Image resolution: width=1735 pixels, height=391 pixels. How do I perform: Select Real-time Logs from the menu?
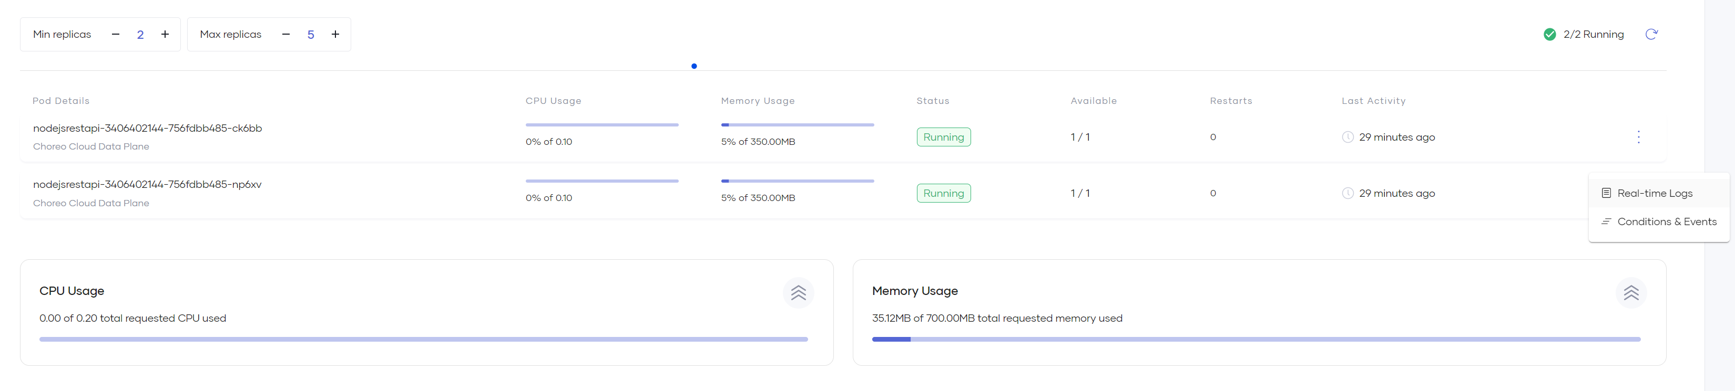1654,194
